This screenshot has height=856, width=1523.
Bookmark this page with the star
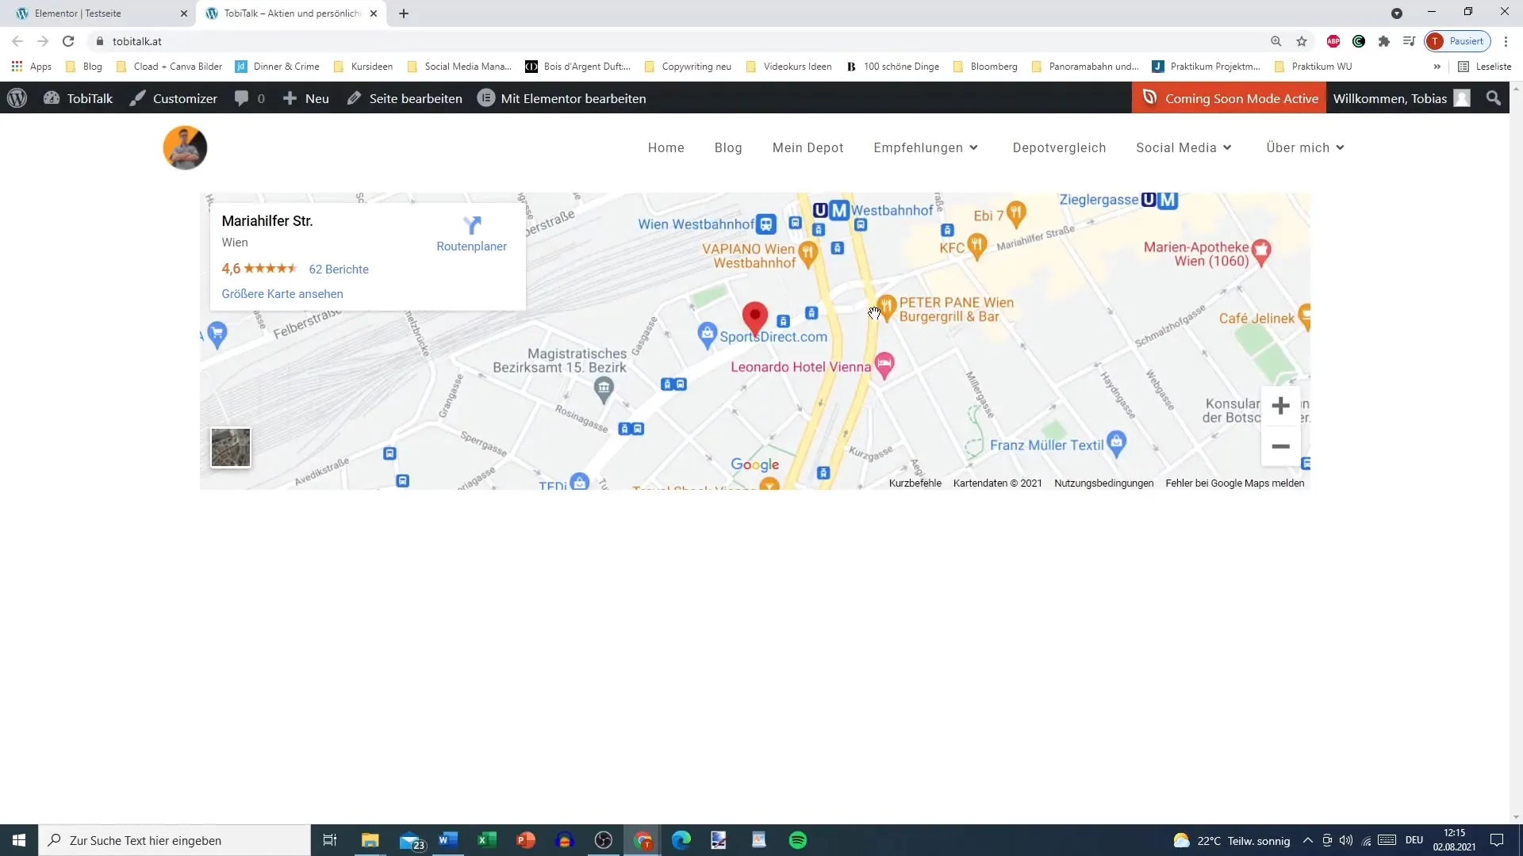1302,41
